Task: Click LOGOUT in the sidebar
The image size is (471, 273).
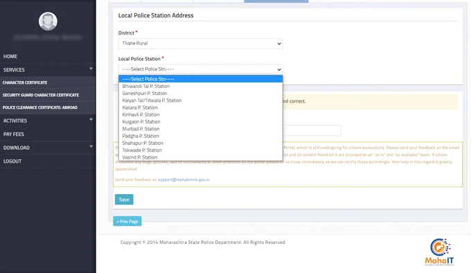Action: (x=48, y=161)
